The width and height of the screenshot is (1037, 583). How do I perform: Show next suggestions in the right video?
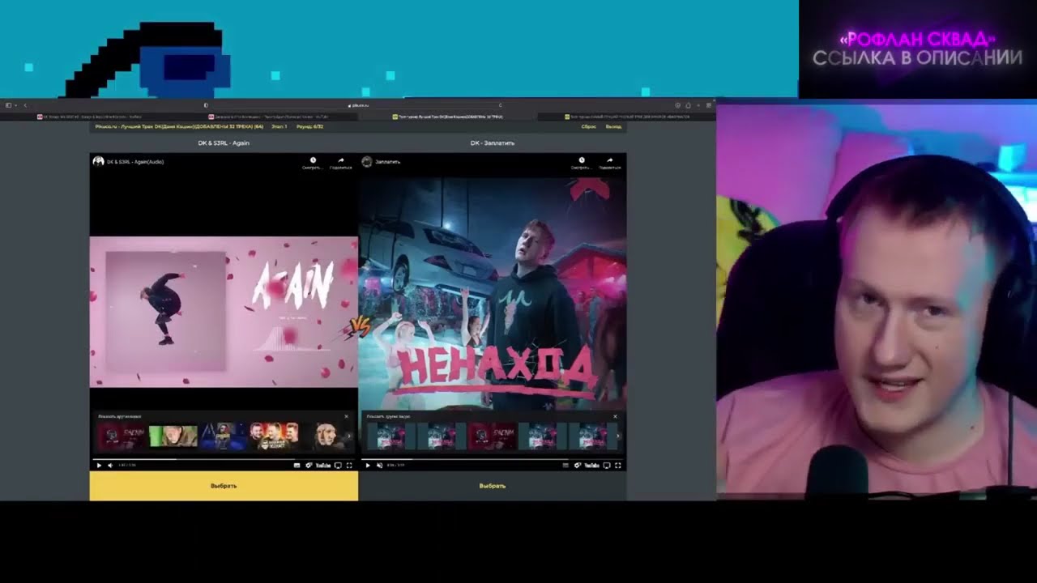click(618, 436)
